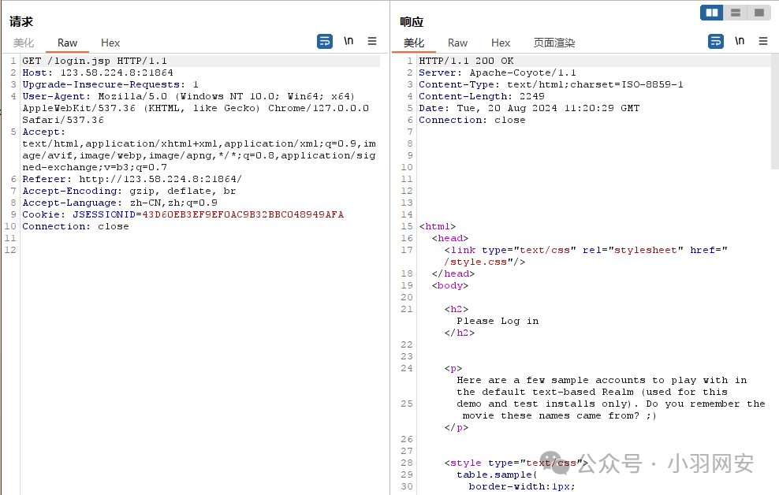Click the 请求 panel title
Screen dimensions: 779x495
pyautogui.click(x=20, y=21)
